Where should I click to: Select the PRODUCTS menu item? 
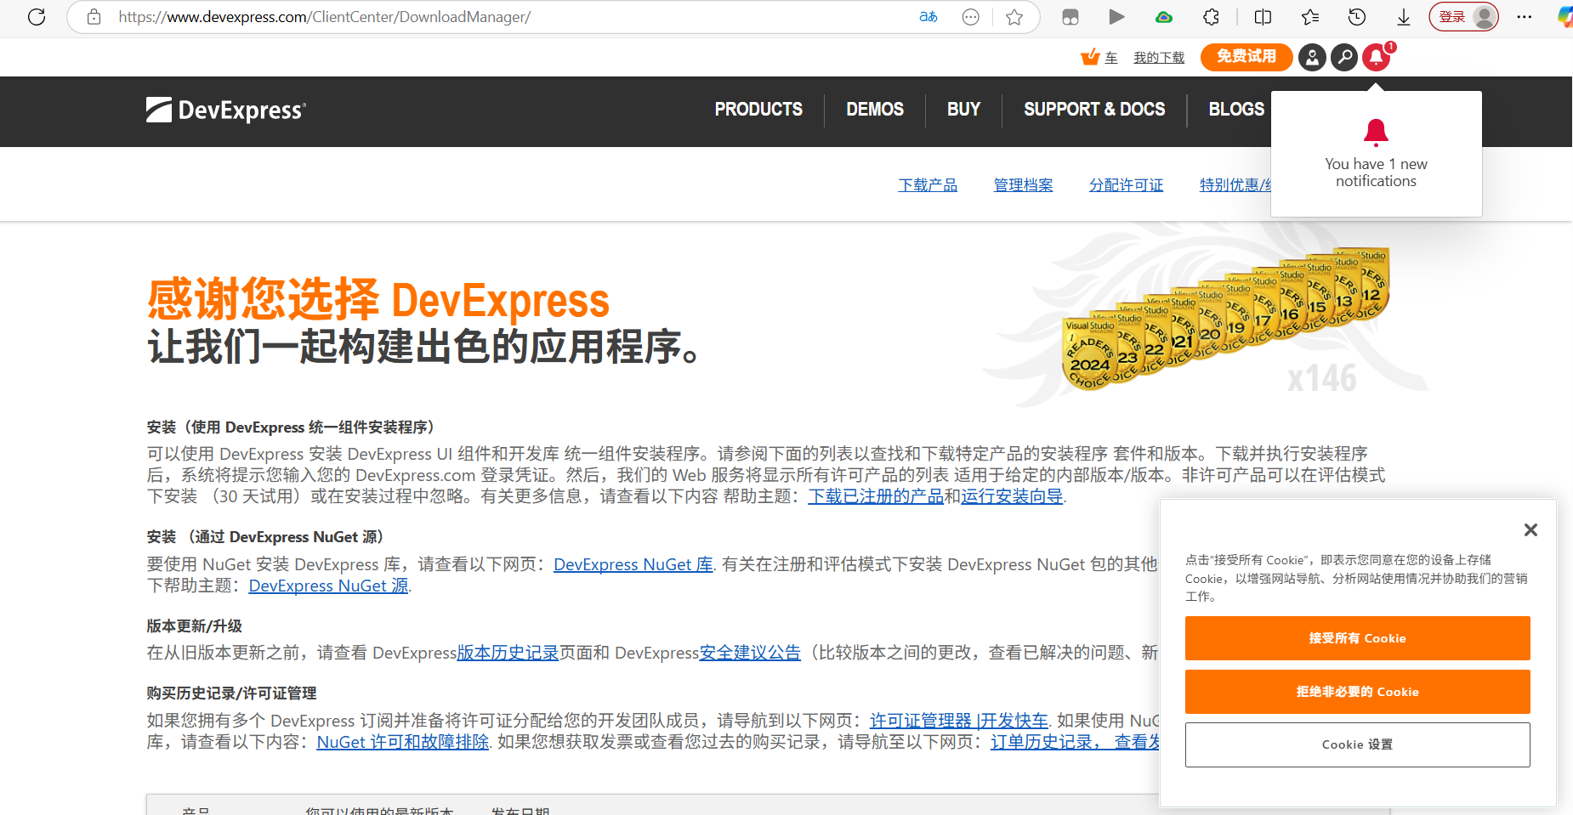[x=758, y=110]
